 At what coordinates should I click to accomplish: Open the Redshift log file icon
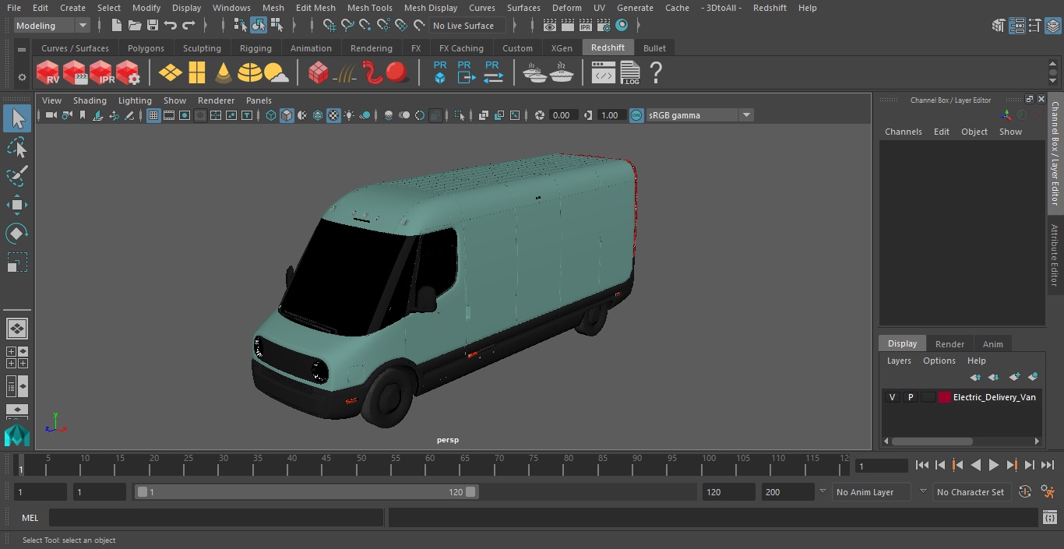click(630, 73)
